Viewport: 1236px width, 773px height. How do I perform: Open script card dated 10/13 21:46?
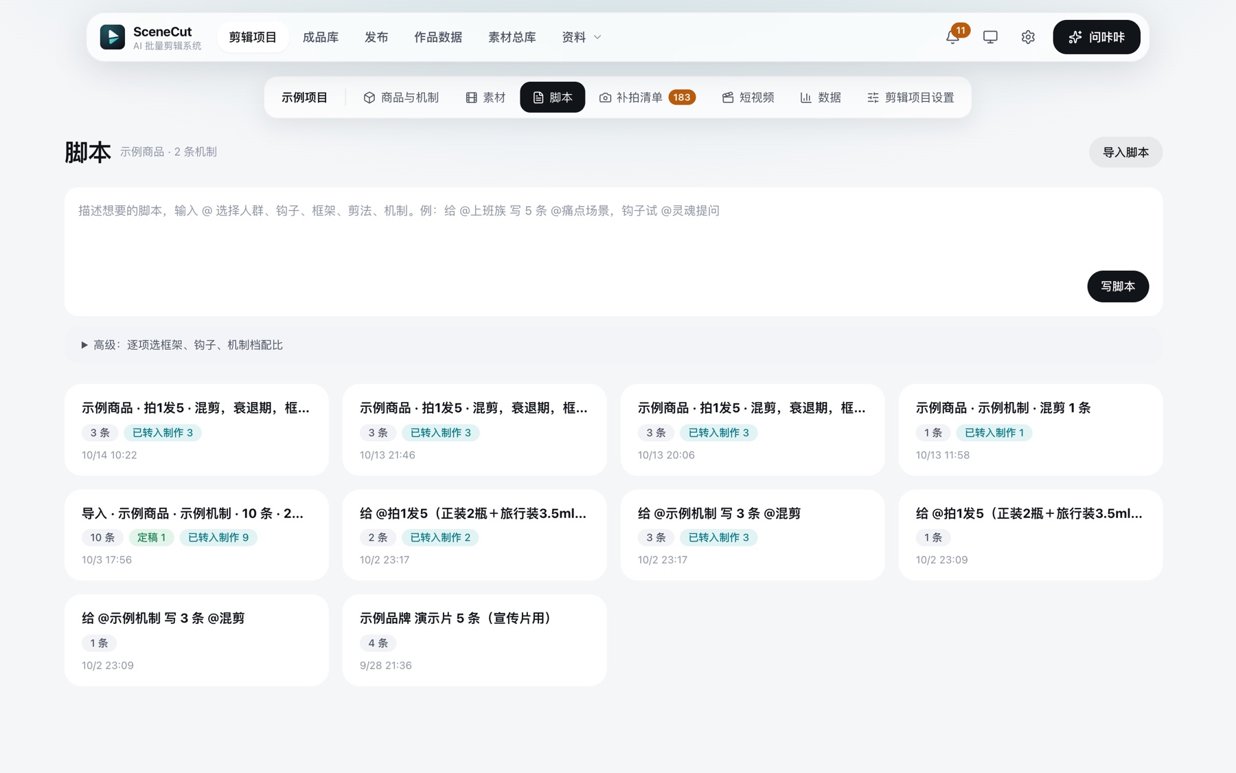point(474,430)
